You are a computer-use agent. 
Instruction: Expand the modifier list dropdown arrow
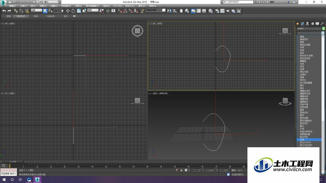click(x=323, y=33)
